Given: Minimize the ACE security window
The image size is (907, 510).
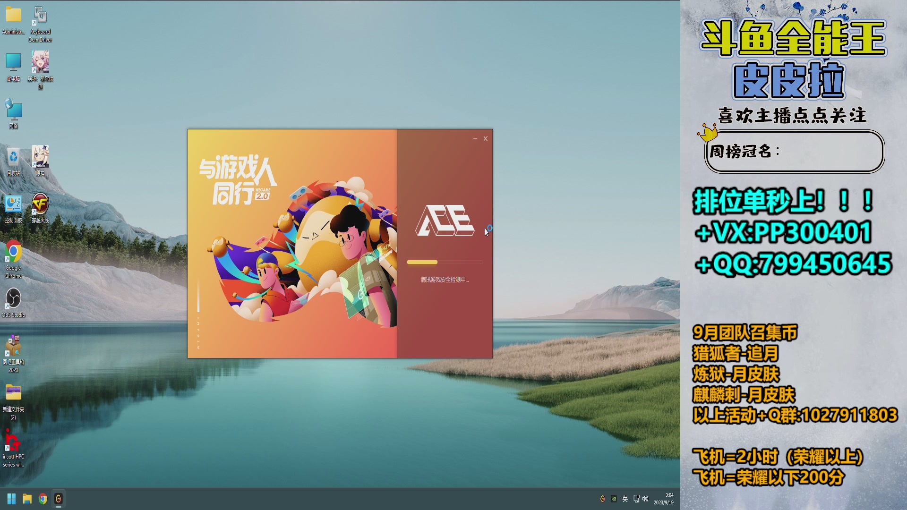Looking at the screenshot, I should 474,138.
